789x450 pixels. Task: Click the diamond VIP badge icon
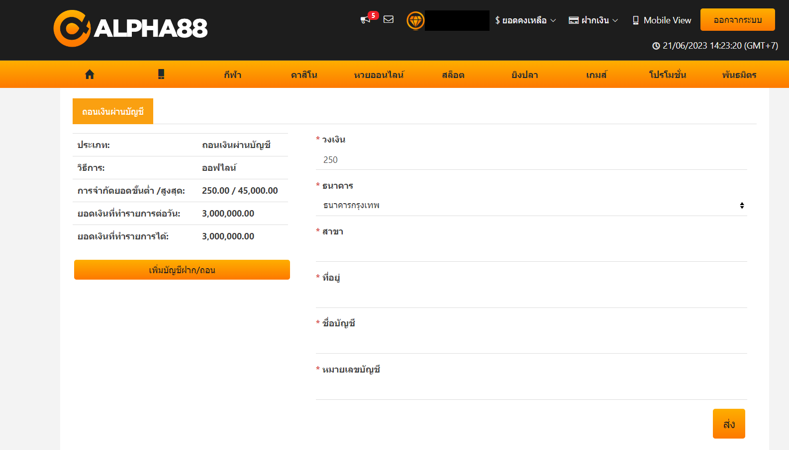[x=415, y=20]
